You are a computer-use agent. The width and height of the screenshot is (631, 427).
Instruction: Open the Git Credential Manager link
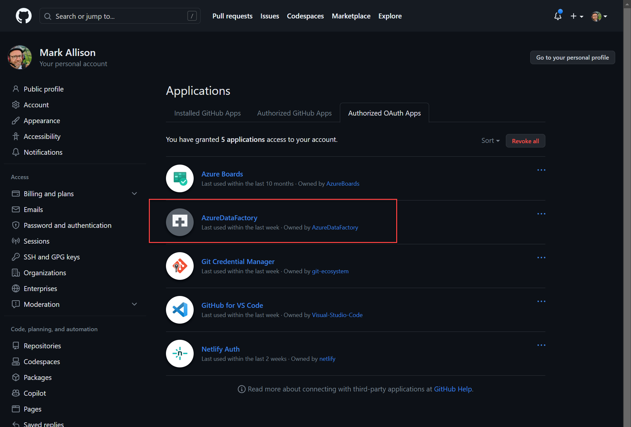click(x=238, y=261)
